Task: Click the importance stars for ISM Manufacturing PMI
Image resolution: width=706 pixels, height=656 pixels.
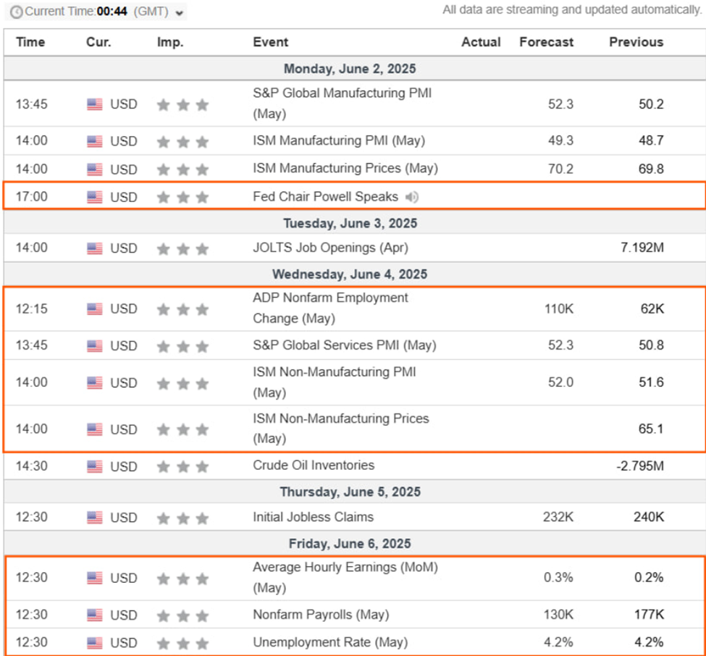Action: point(182,142)
